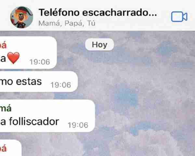Click the 19:06 timestamp beside the heart
The width and height of the screenshot is (195, 156).
(40, 62)
